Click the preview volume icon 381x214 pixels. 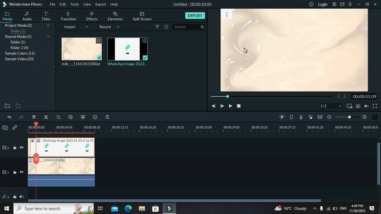(x=367, y=106)
